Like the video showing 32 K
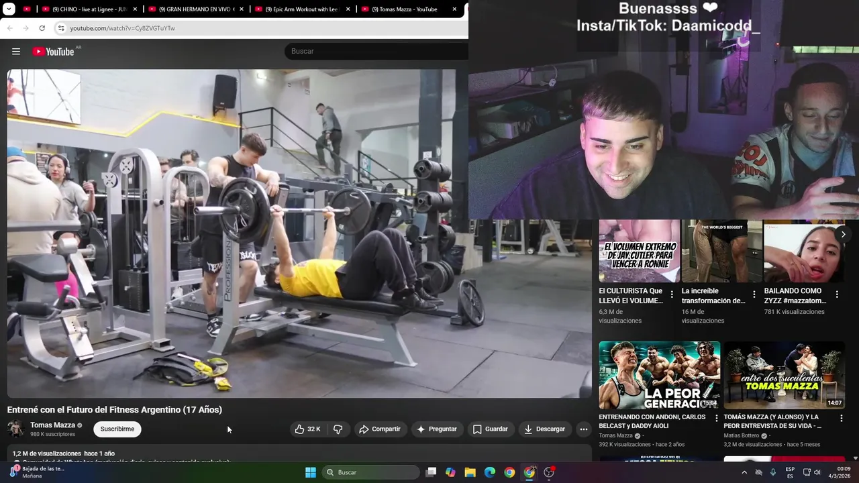This screenshot has height=483, width=859. pos(307,429)
